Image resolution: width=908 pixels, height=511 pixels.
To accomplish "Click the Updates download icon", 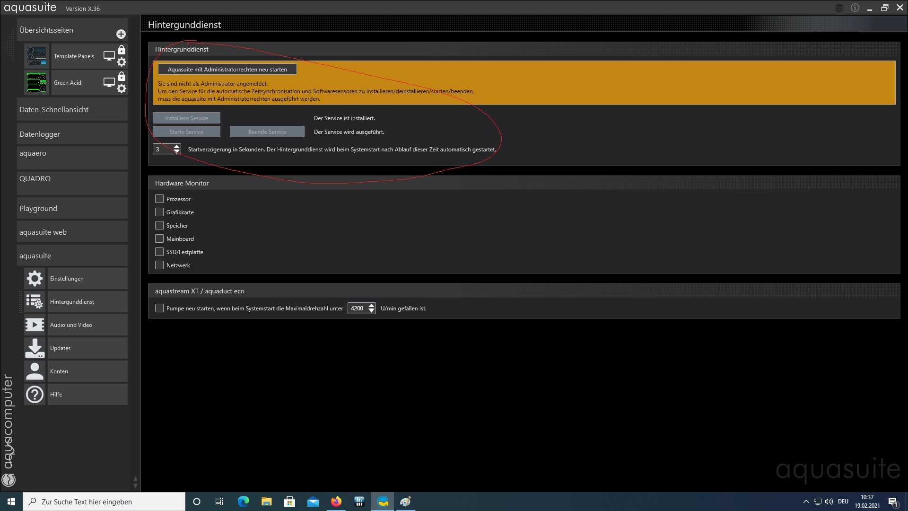I will click(x=35, y=348).
